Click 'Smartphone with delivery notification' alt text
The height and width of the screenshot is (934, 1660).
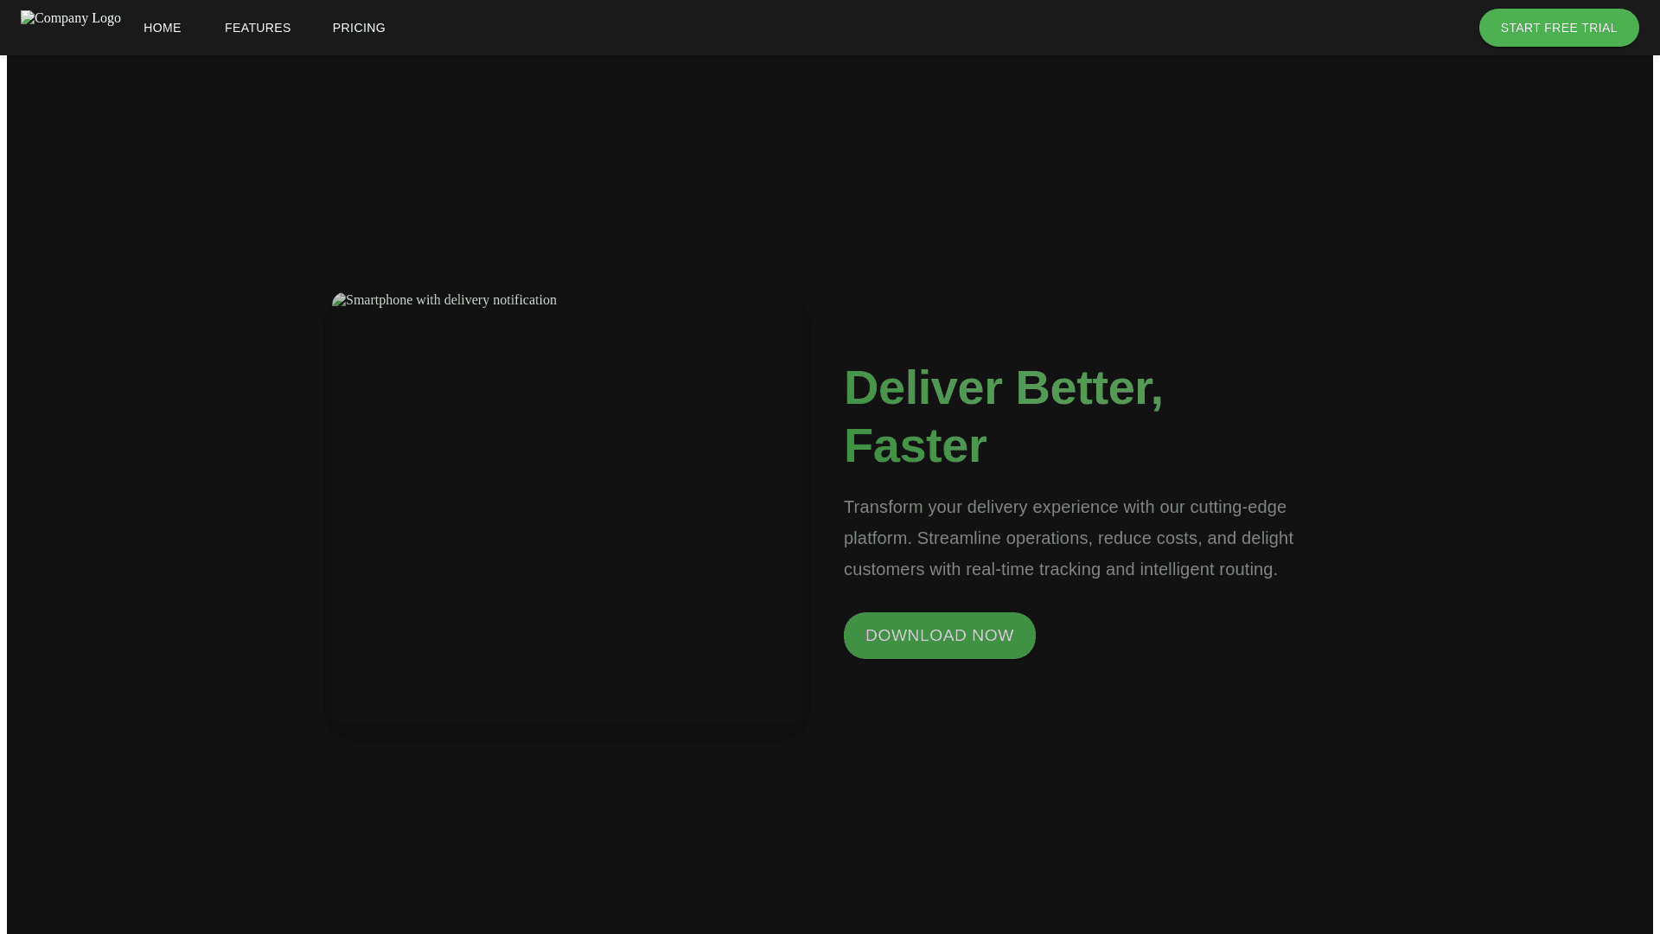click(x=451, y=300)
